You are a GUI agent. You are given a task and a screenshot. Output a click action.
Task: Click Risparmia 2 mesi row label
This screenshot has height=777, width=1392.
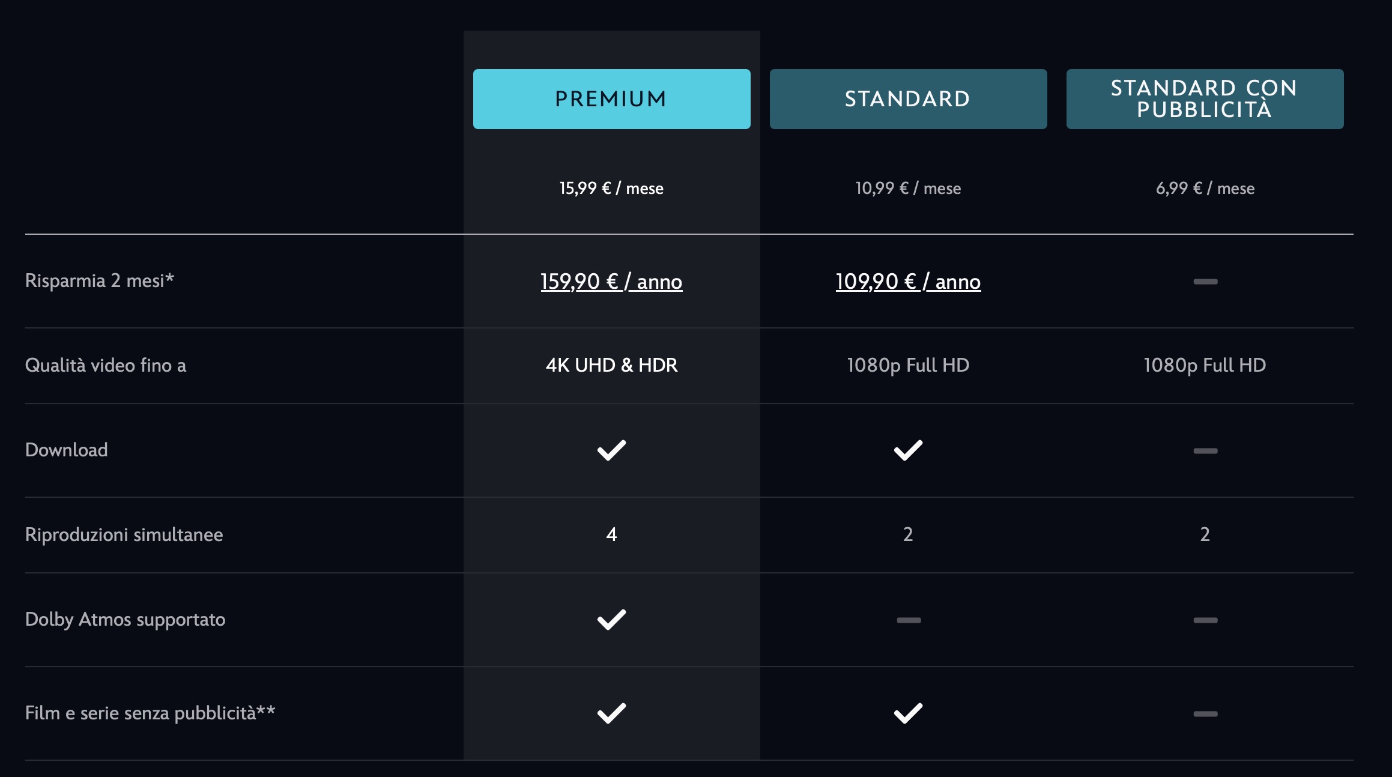coord(100,280)
